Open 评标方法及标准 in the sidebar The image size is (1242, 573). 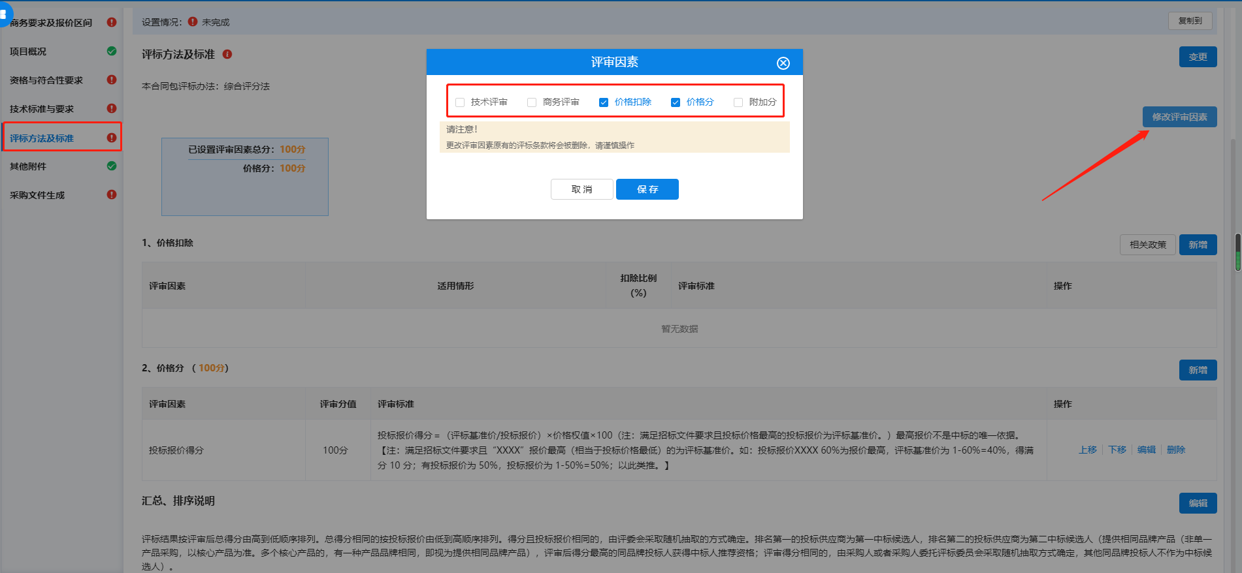click(x=42, y=138)
